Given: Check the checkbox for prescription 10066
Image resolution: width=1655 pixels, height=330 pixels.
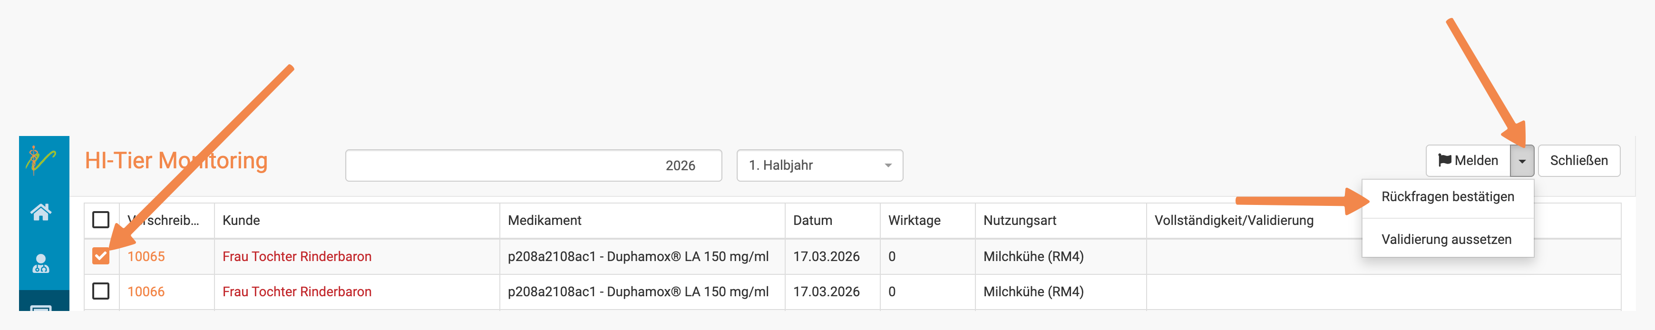Looking at the screenshot, I should 101,291.
